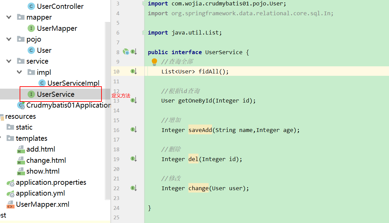
Task: Click the fold marker on the java.util.List import
Action: coord(144,32)
